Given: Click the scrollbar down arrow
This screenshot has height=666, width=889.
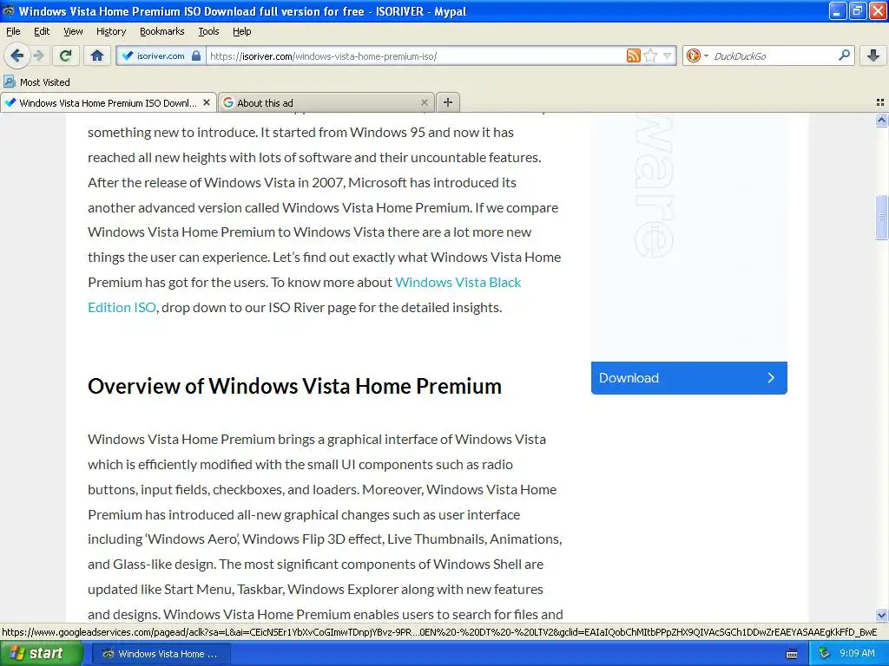Looking at the screenshot, I should click(x=881, y=615).
